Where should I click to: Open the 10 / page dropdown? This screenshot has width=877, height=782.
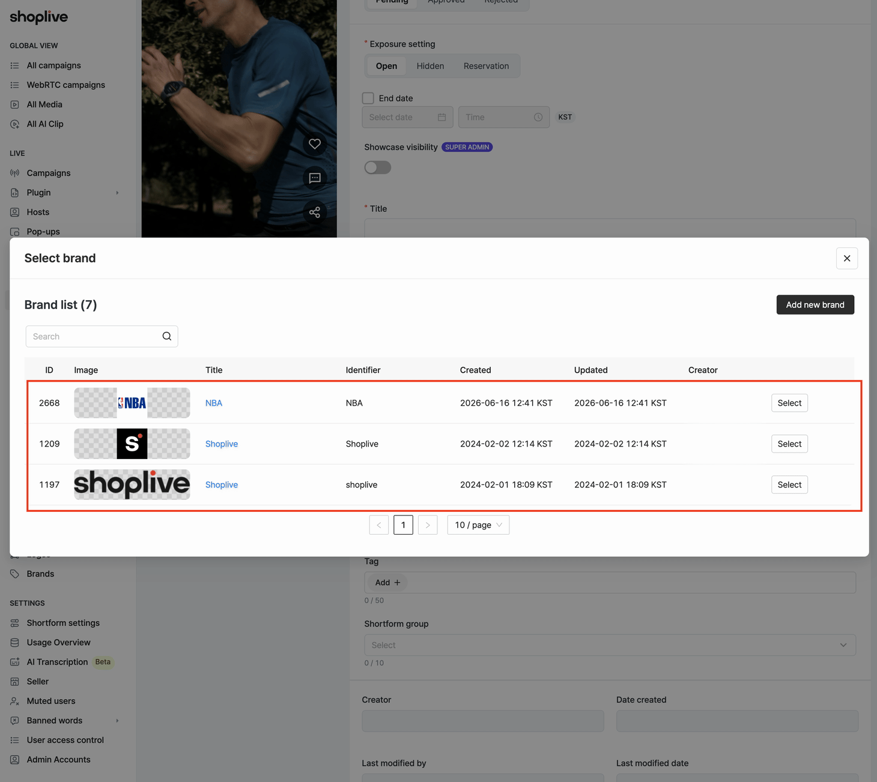(x=478, y=525)
